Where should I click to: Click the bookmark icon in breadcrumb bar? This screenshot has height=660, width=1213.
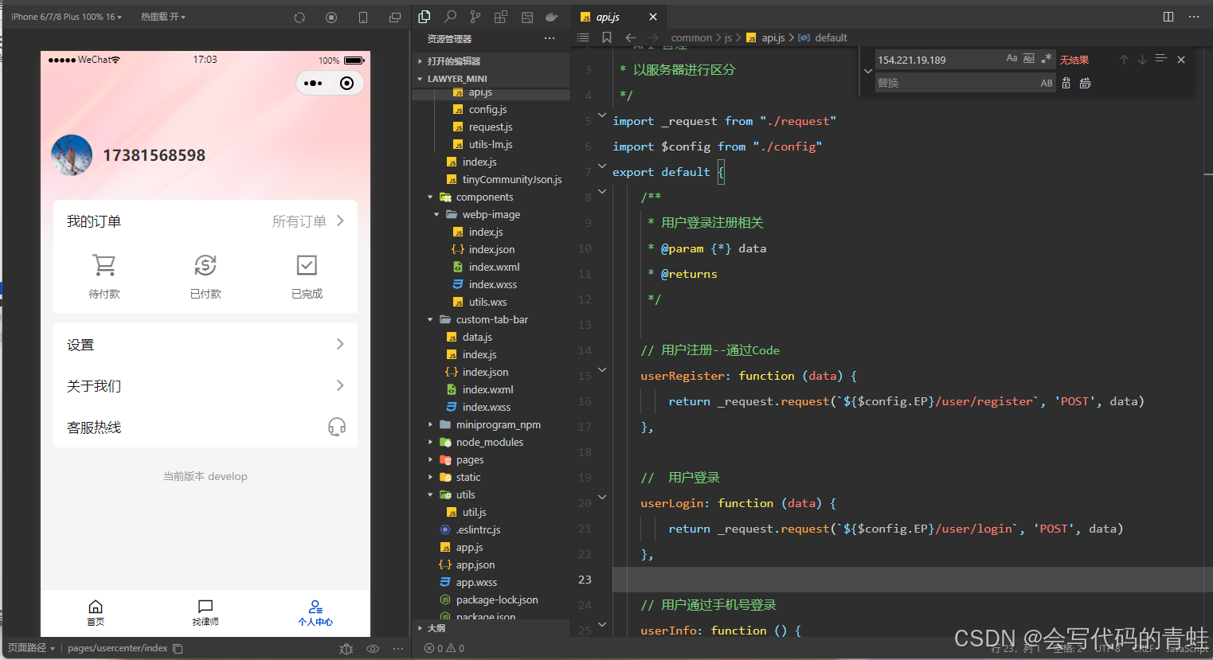point(607,37)
